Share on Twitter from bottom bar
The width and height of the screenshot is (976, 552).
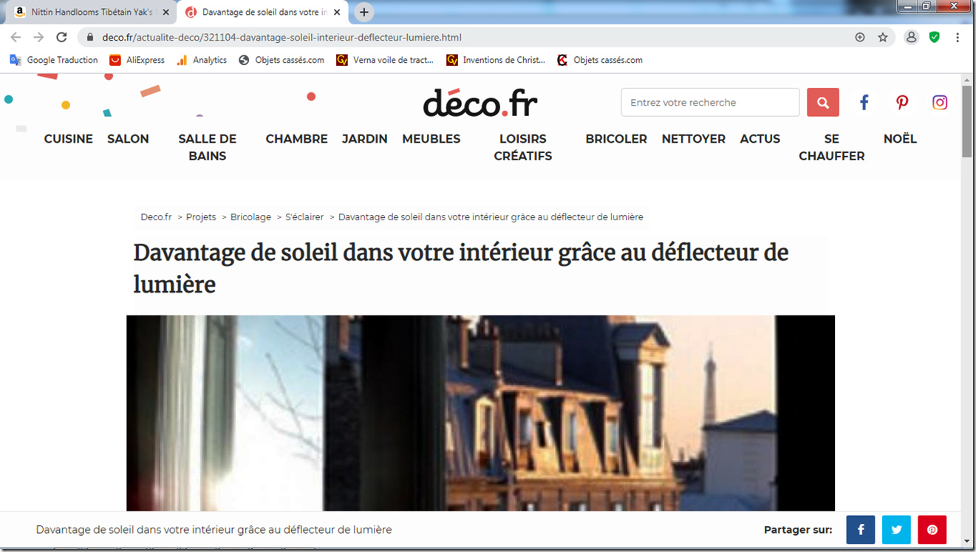tap(896, 530)
